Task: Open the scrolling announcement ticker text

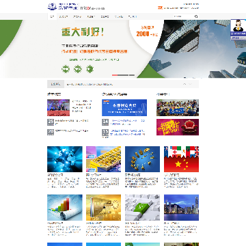Action: [90, 84]
